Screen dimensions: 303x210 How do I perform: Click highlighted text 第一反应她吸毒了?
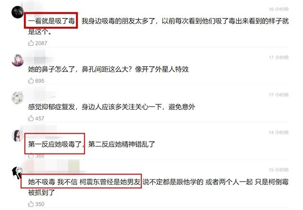point(55,144)
